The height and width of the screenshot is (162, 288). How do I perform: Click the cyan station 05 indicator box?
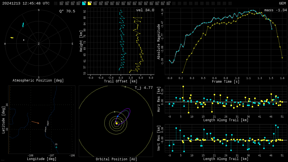(84, 3)
